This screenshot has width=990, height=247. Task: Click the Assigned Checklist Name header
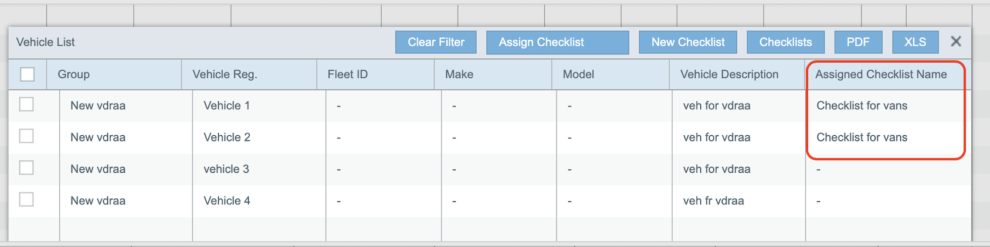click(881, 74)
